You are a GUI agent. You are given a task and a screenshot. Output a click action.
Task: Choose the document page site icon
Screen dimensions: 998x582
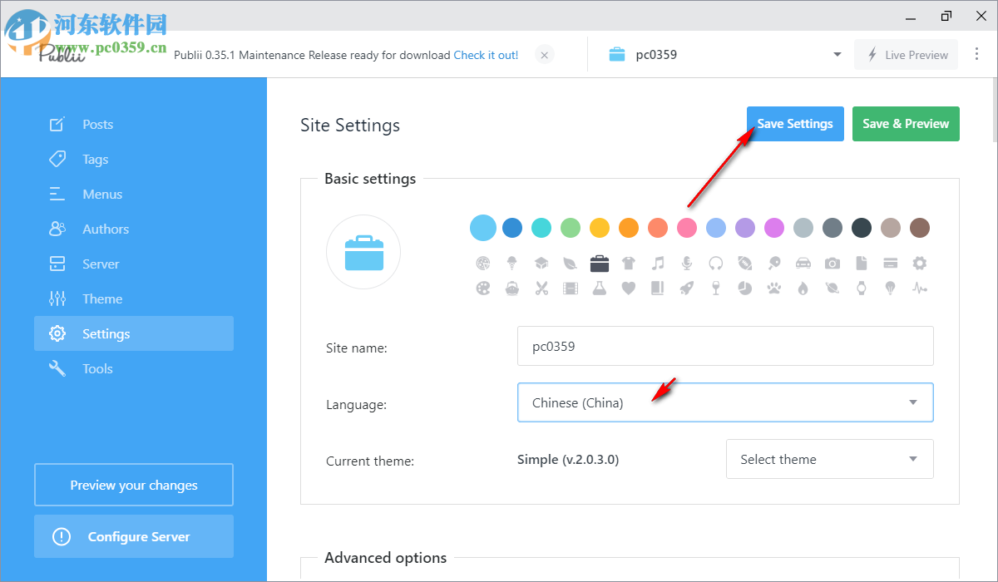pyautogui.click(x=862, y=264)
